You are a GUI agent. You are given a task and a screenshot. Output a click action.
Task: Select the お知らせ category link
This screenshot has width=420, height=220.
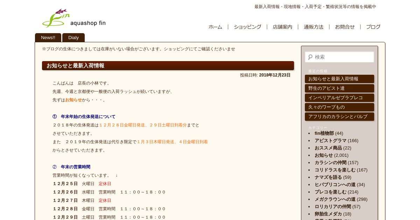[324, 155]
